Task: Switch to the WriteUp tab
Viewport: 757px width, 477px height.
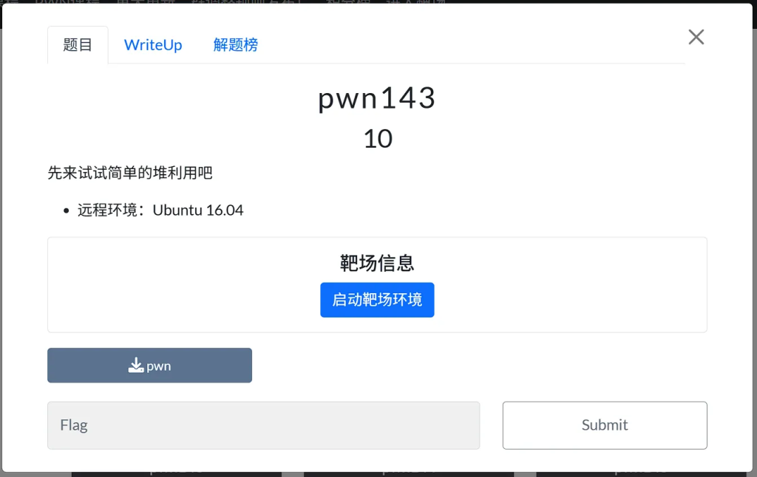Action: click(x=152, y=45)
